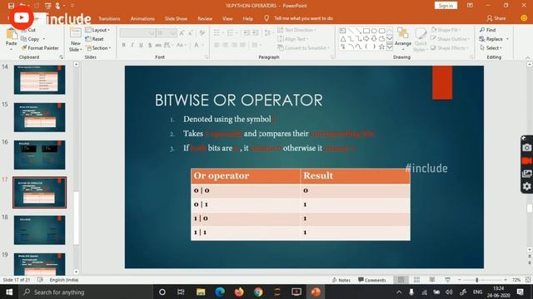Toggle Italic formatting
The height and width of the screenshot is (299, 533).
tap(132, 45)
